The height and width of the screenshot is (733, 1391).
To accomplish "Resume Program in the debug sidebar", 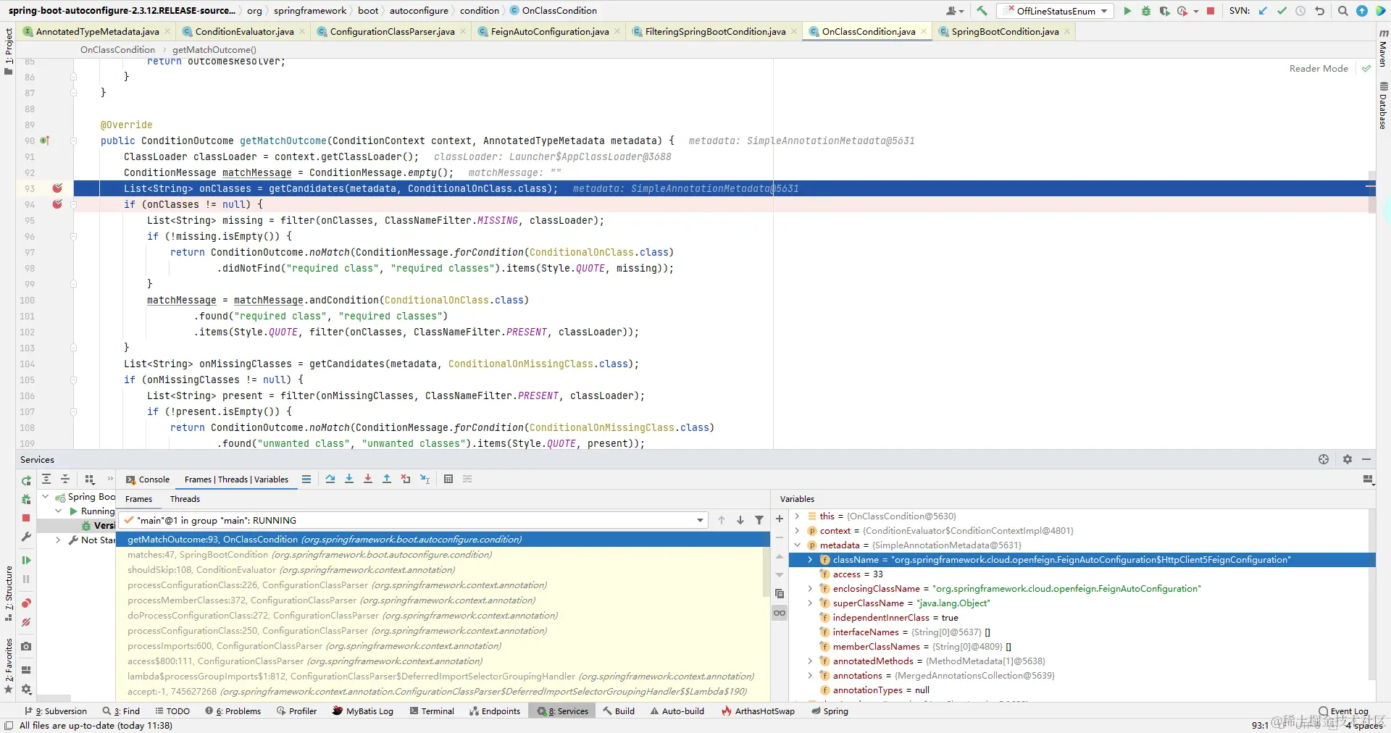I will [26, 561].
